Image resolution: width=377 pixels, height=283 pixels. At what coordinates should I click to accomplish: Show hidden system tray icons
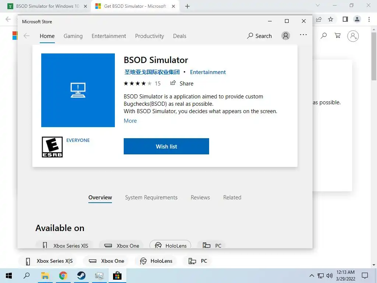pyautogui.click(x=311, y=276)
